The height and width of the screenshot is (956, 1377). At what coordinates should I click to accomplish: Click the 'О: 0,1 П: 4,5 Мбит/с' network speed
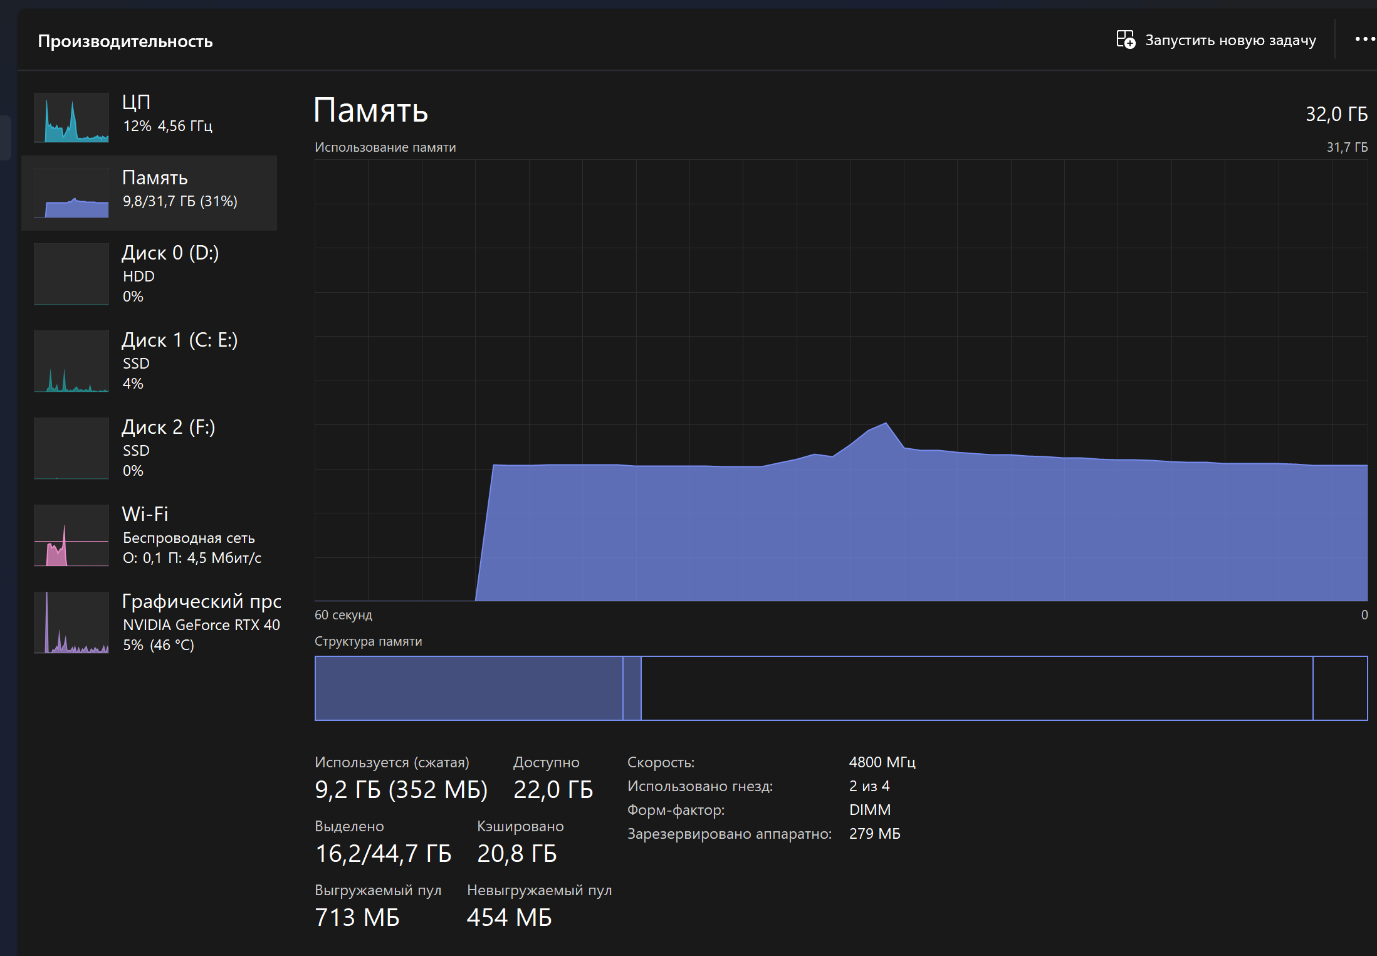(x=192, y=558)
